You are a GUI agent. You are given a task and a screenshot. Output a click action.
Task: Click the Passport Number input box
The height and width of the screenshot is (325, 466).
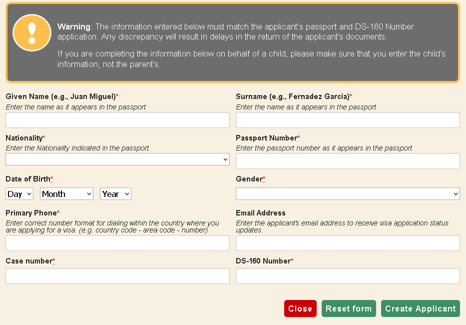[x=348, y=161]
